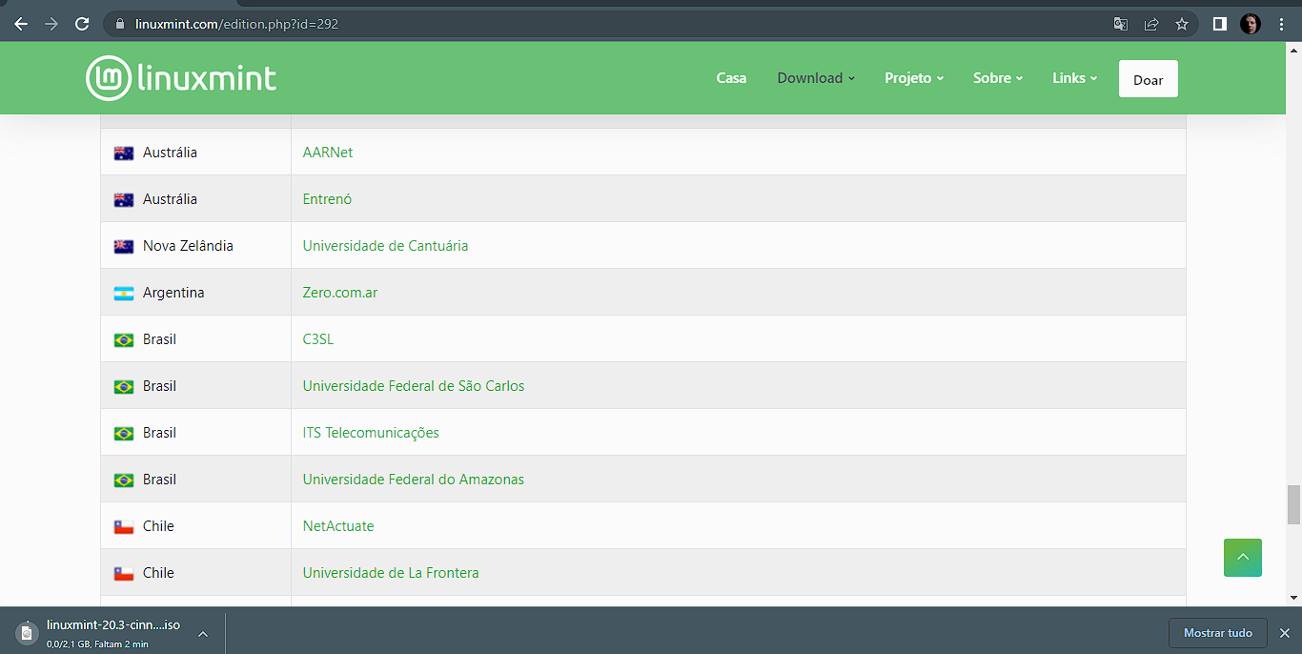
Task: Go back to the previous page
Action: [x=21, y=24]
